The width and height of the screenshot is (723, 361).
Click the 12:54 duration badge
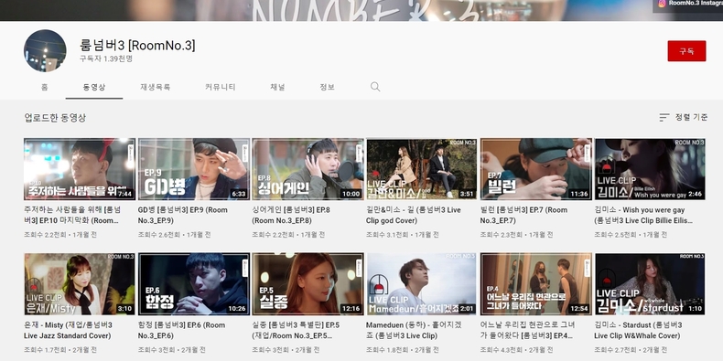(x=579, y=309)
